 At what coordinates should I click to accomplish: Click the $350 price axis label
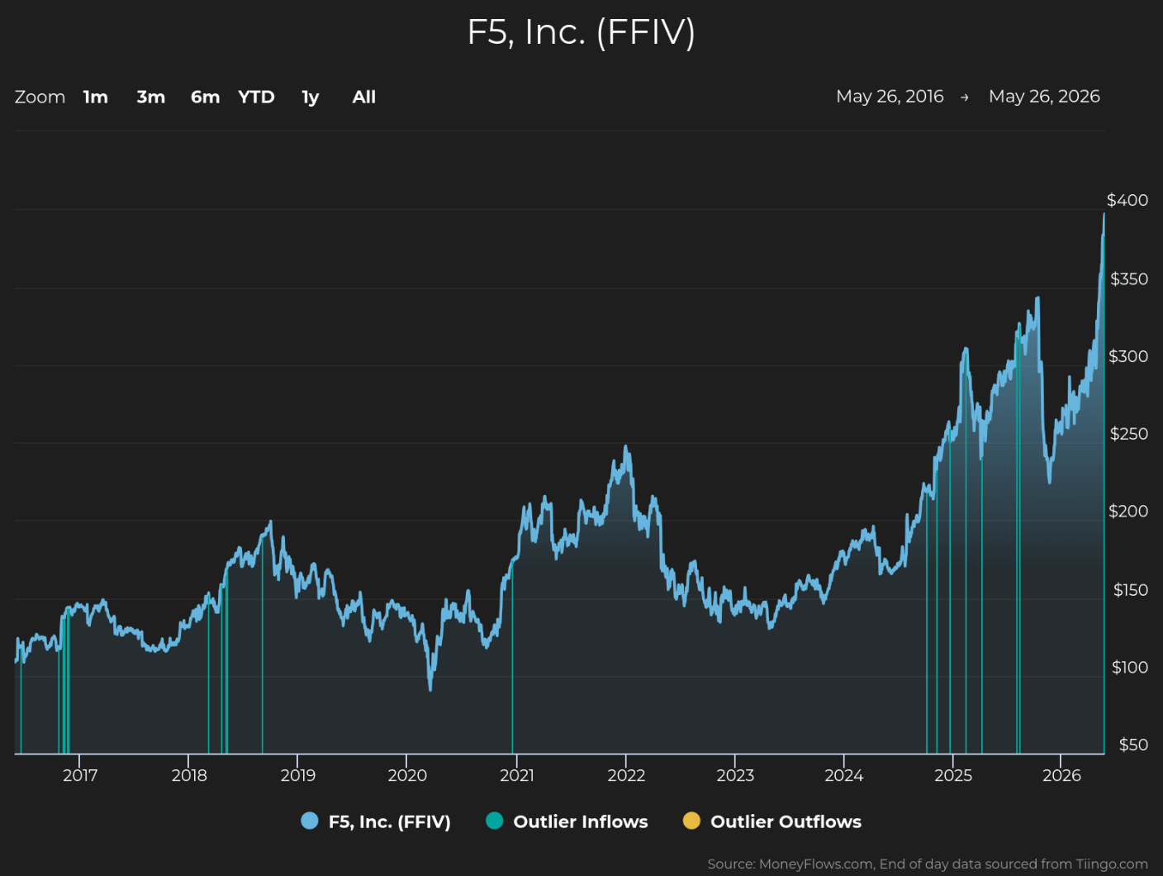click(1129, 279)
